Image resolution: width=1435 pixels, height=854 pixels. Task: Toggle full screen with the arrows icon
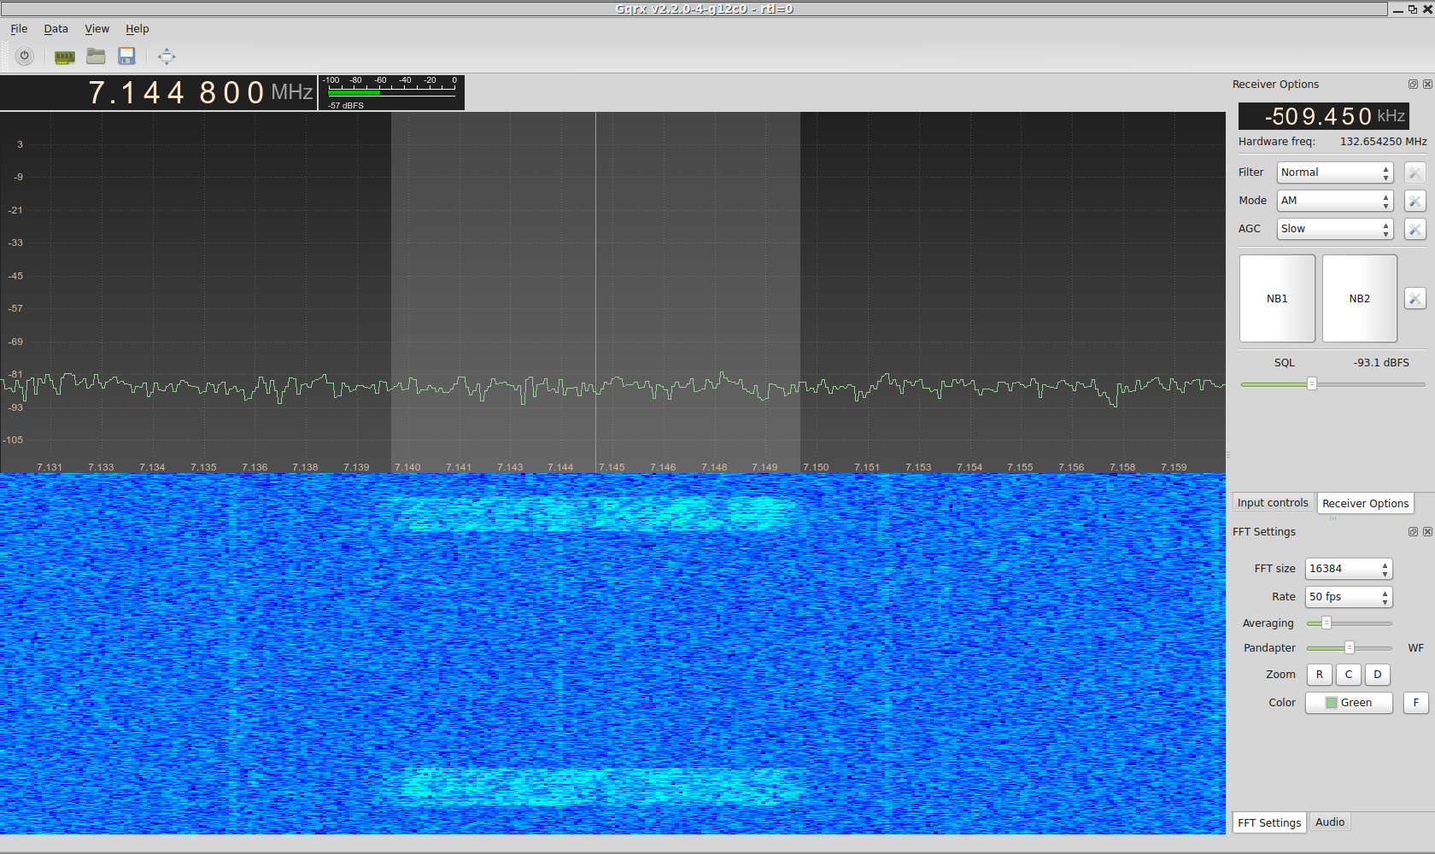[x=167, y=57]
